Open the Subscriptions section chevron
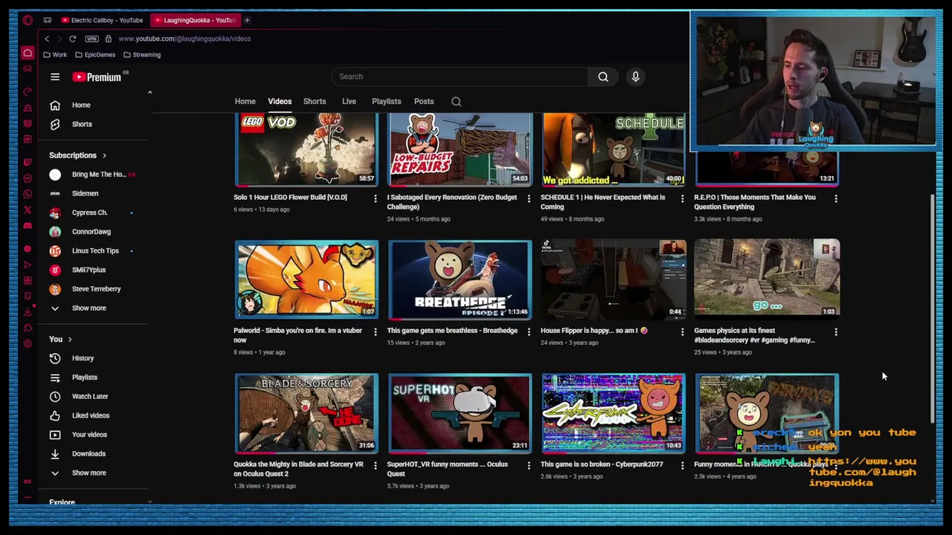 pyautogui.click(x=104, y=155)
